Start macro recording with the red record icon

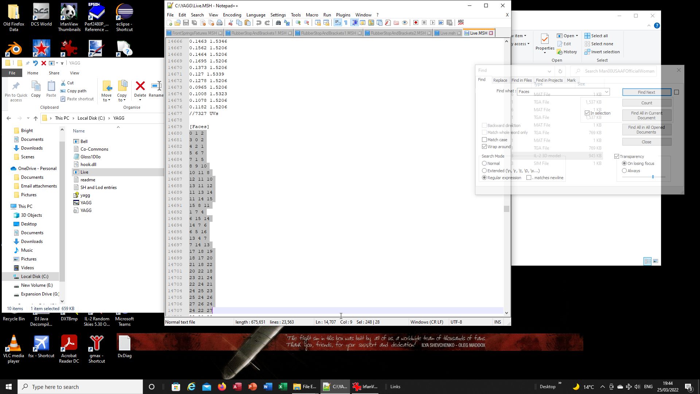click(x=416, y=23)
